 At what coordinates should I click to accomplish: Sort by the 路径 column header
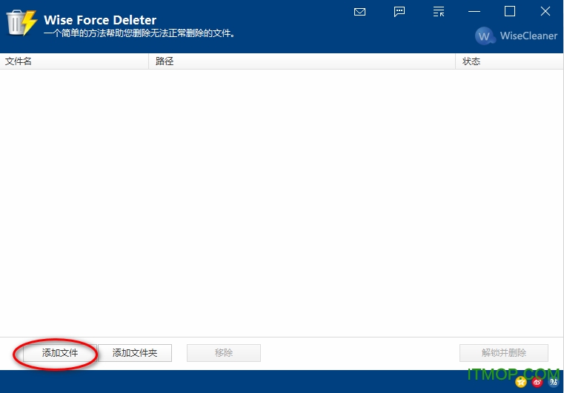(x=302, y=61)
